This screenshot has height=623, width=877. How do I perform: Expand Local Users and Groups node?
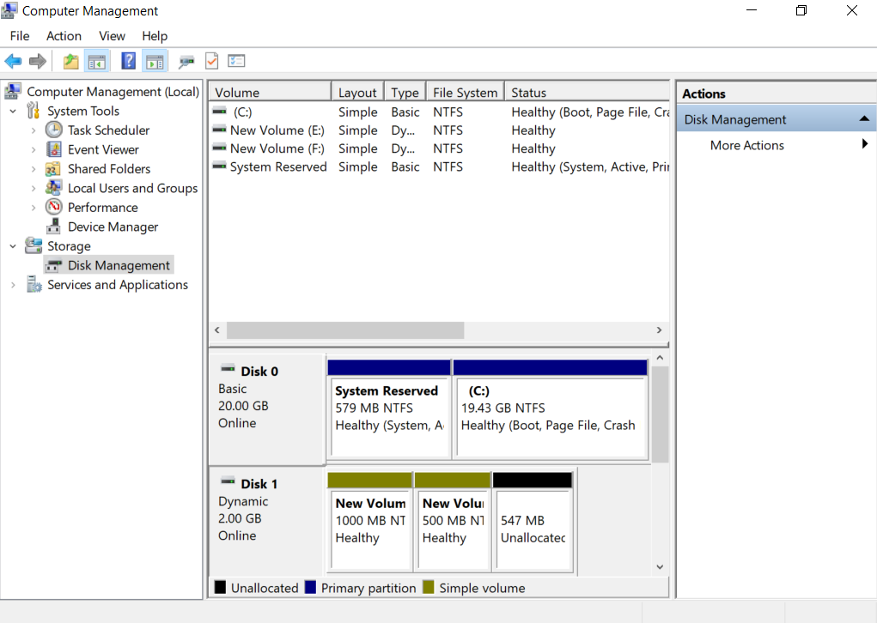(x=33, y=188)
